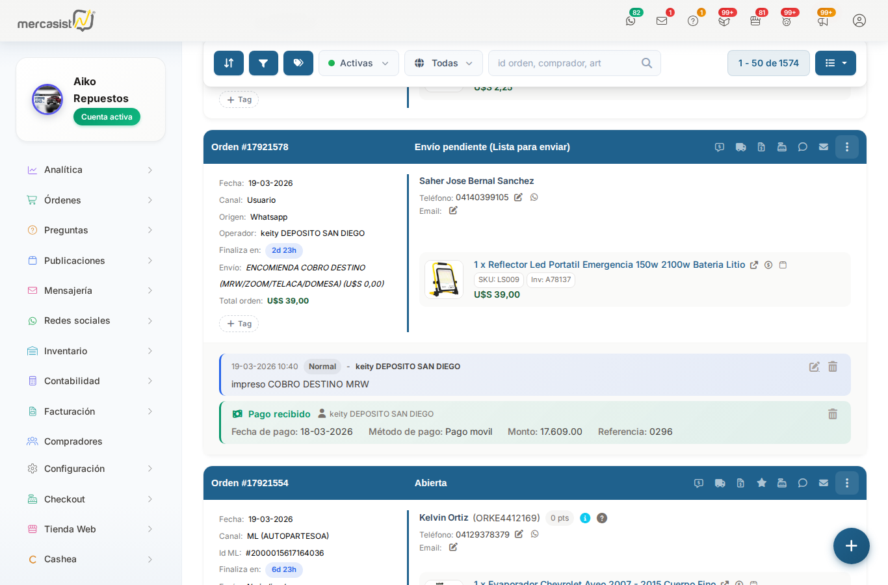Click the order search input field
The image size is (888, 585).
(x=566, y=63)
